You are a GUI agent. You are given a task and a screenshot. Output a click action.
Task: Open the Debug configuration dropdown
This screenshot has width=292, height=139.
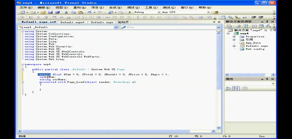[159, 12]
